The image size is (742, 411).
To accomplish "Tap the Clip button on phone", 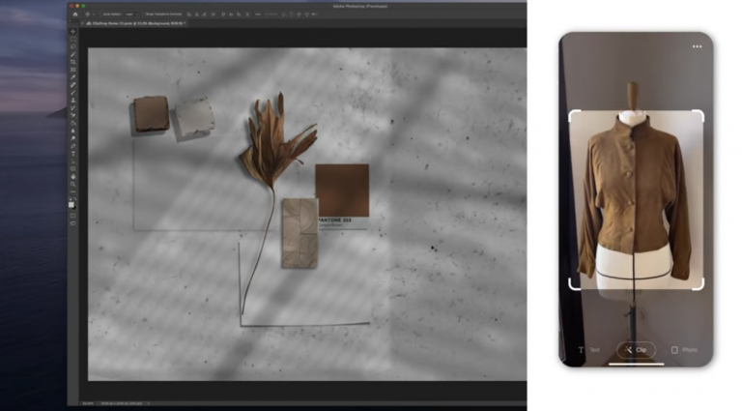I will (x=636, y=350).
